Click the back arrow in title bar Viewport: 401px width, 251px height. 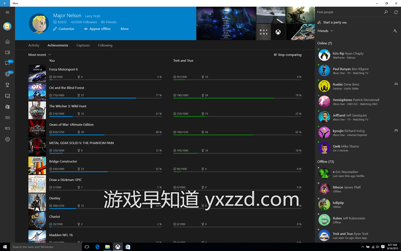tap(5, 3)
